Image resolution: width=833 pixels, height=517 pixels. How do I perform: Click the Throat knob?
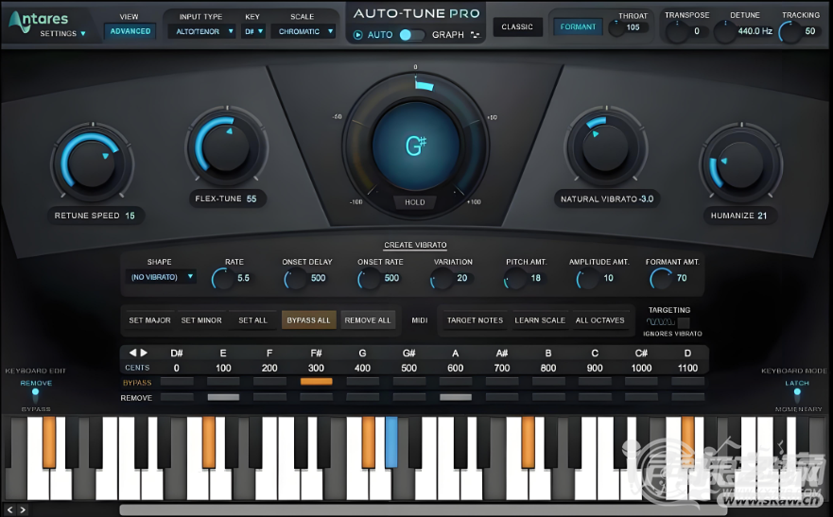pyautogui.click(x=616, y=27)
